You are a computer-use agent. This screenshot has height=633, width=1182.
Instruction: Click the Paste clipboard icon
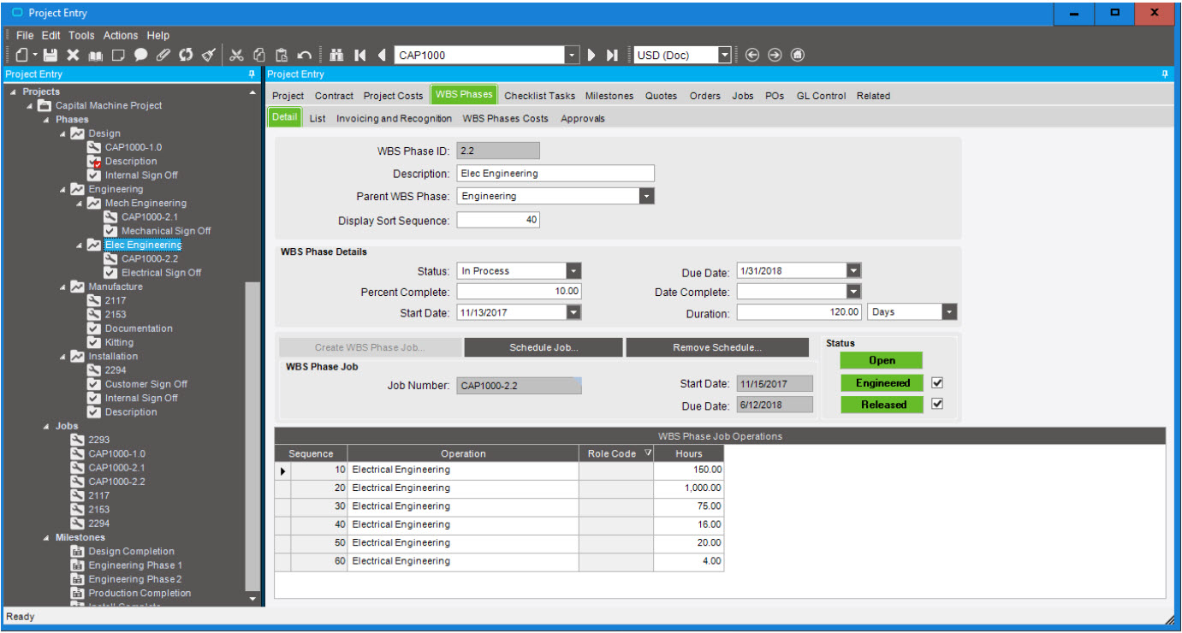click(282, 55)
